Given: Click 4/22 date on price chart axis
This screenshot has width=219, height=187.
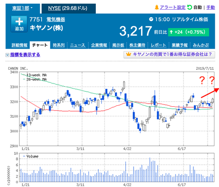Looking at the screenshot, I should pyautogui.click(x=127, y=149).
